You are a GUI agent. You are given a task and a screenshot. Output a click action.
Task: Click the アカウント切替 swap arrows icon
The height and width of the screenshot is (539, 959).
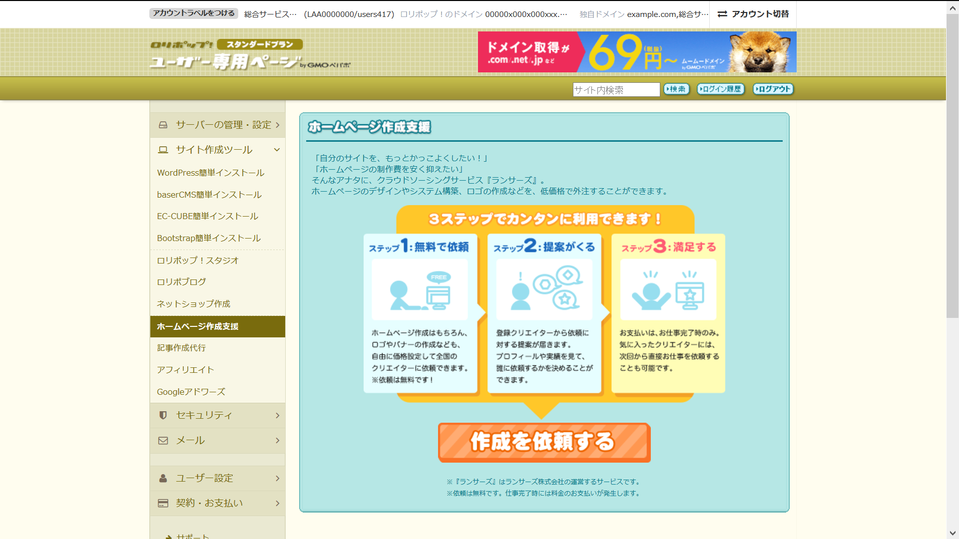[x=722, y=14]
